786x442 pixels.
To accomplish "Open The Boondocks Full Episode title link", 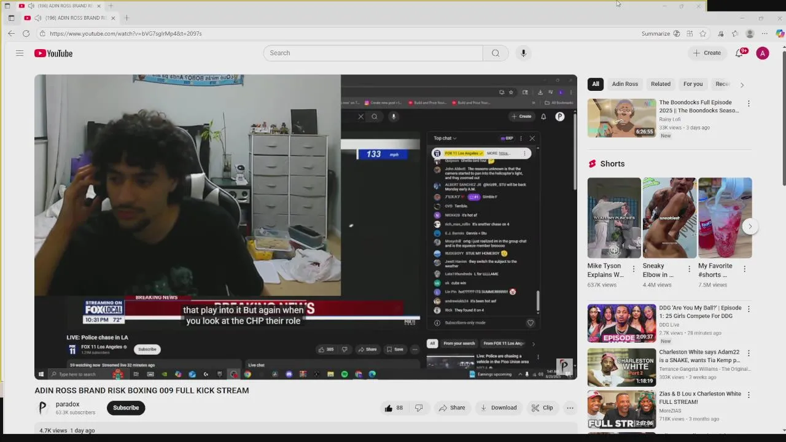I will (x=699, y=106).
